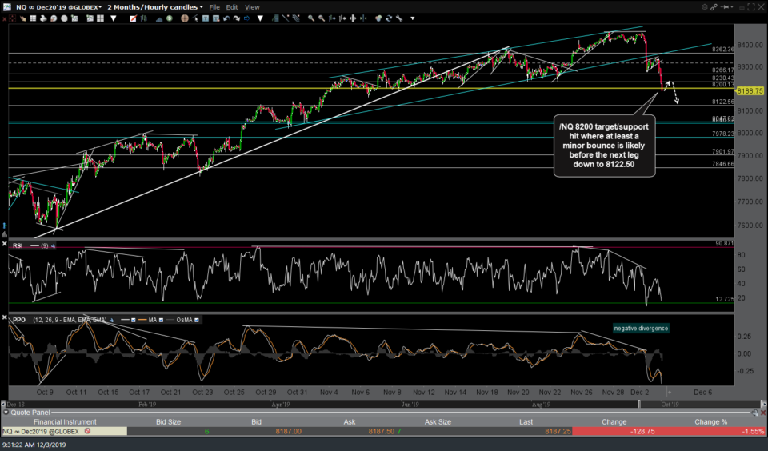Select the NQ Dec20'19 @GLOBEX quote row
This screenshot has width=768, height=451.
pos(384,432)
